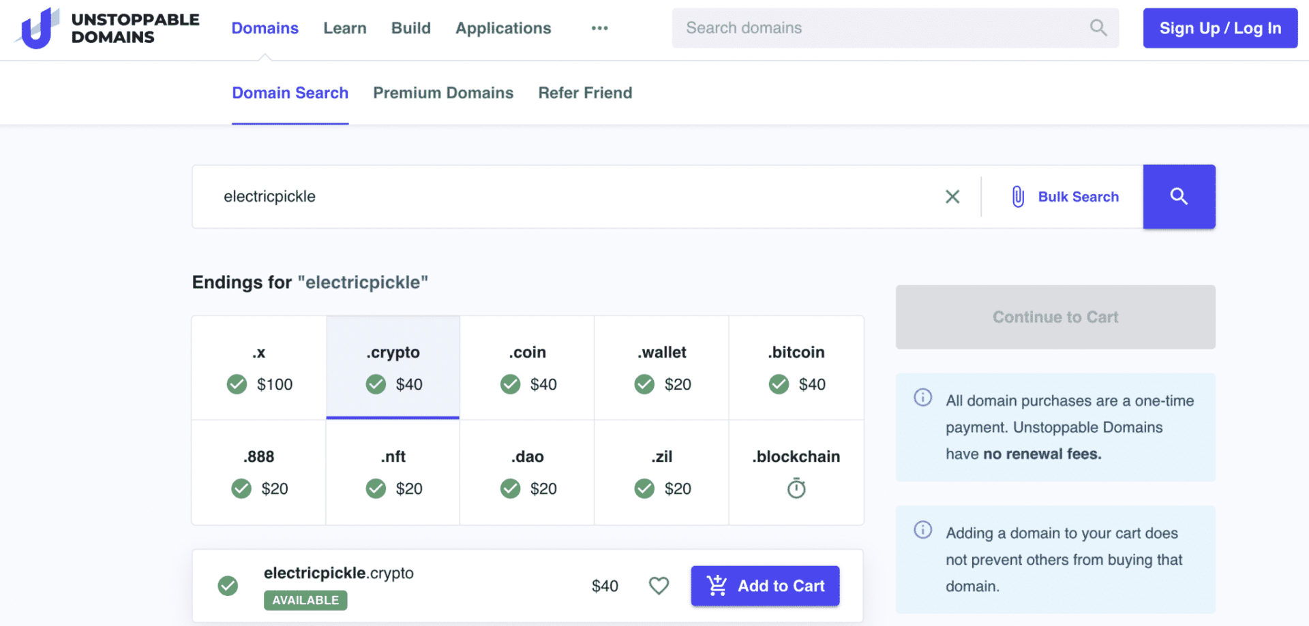
Task: Favorite electricpickle.crypto with heart icon
Action: click(x=659, y=586)
